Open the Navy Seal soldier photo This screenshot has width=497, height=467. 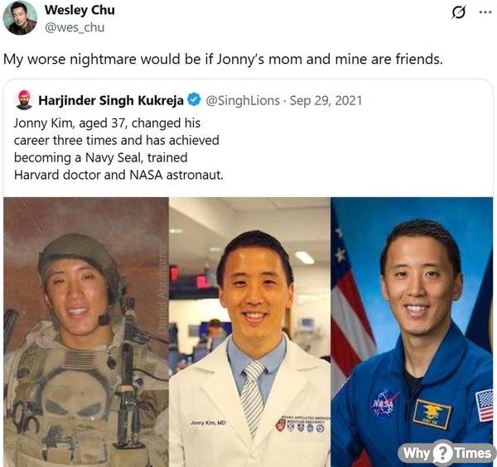point(86,332)
